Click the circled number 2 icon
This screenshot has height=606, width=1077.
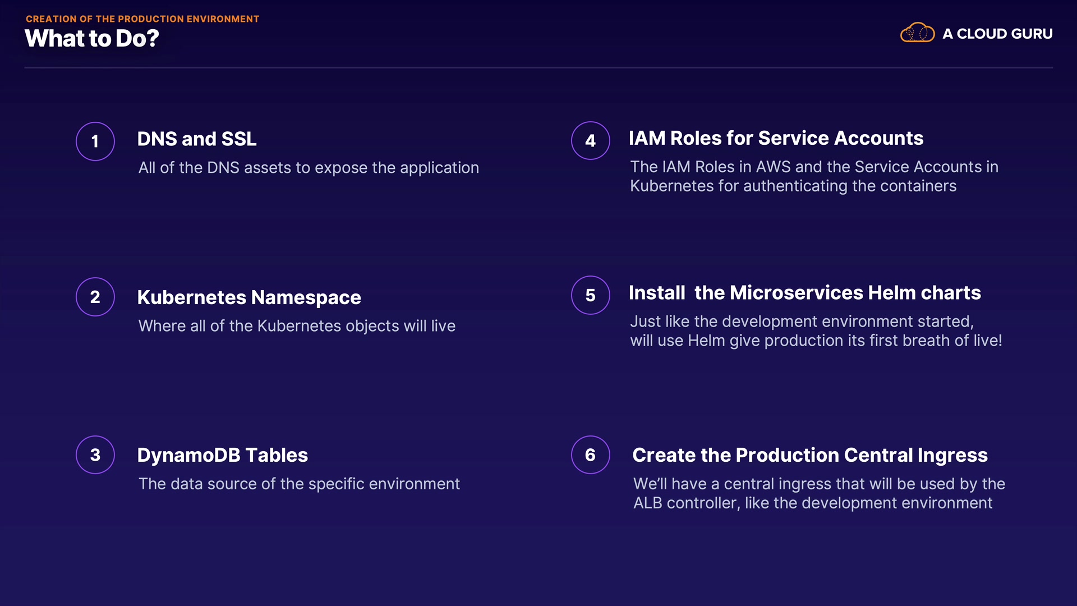tap(95, 297)
